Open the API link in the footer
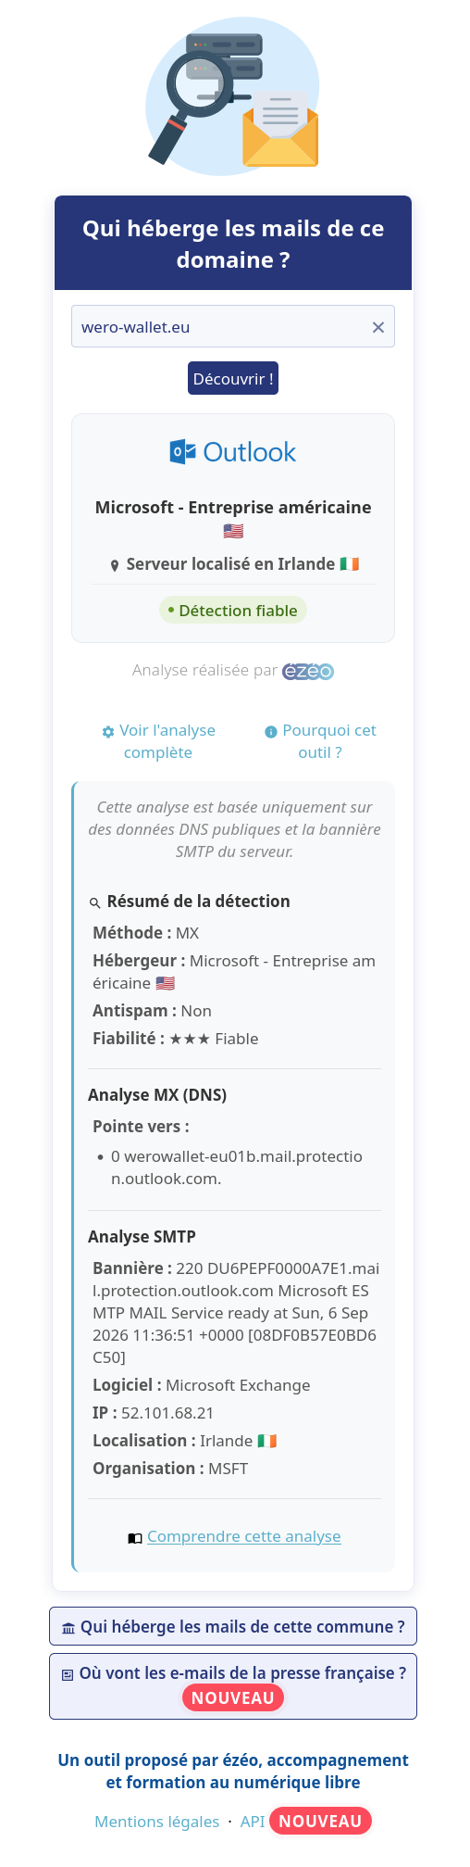This screenshot has width=470, height=1867. pos(253,1822)
